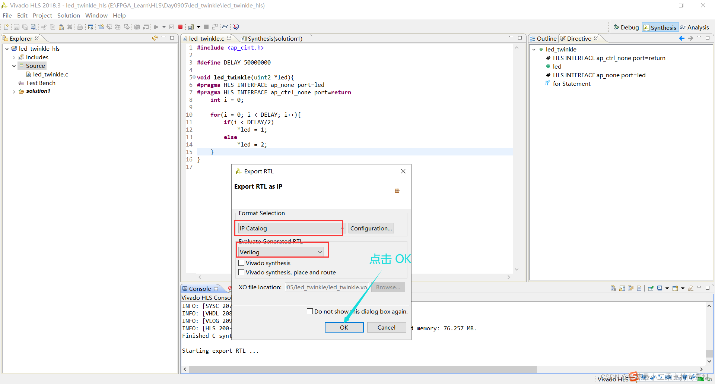This screenshot has height=384, width=715.
Task: Open the Solution menu
Action: pyautogui.click(x=69, y=15)
